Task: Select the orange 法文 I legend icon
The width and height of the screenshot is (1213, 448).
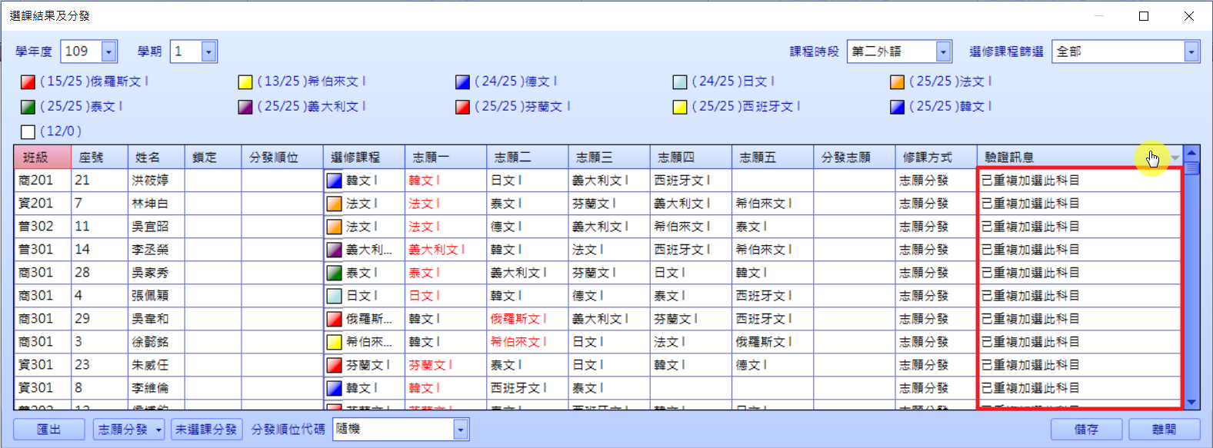Action: (x=897, y=82)
